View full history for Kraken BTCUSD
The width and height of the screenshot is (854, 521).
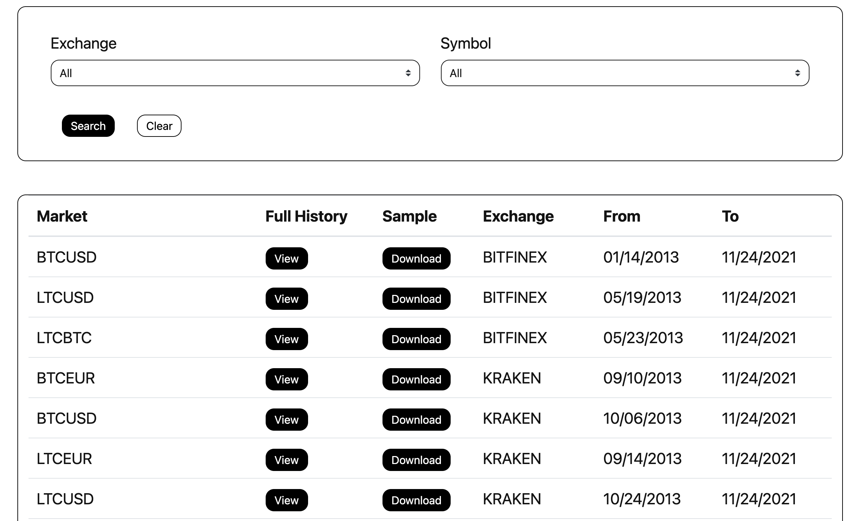287,420
